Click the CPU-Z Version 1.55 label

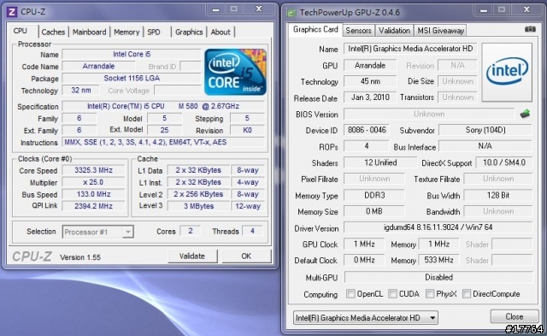point(80,257)
